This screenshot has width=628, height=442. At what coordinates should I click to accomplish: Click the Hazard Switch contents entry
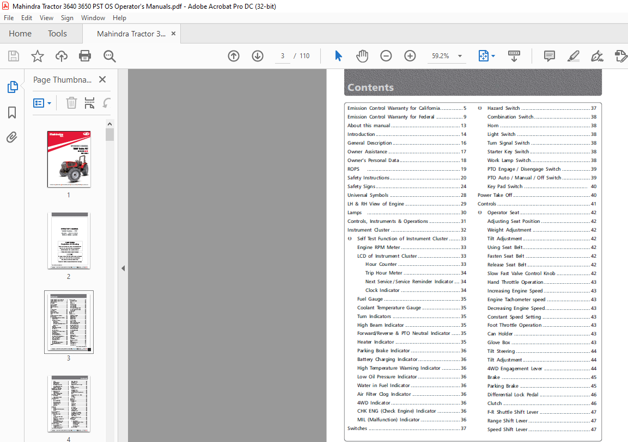click(542, 108)
